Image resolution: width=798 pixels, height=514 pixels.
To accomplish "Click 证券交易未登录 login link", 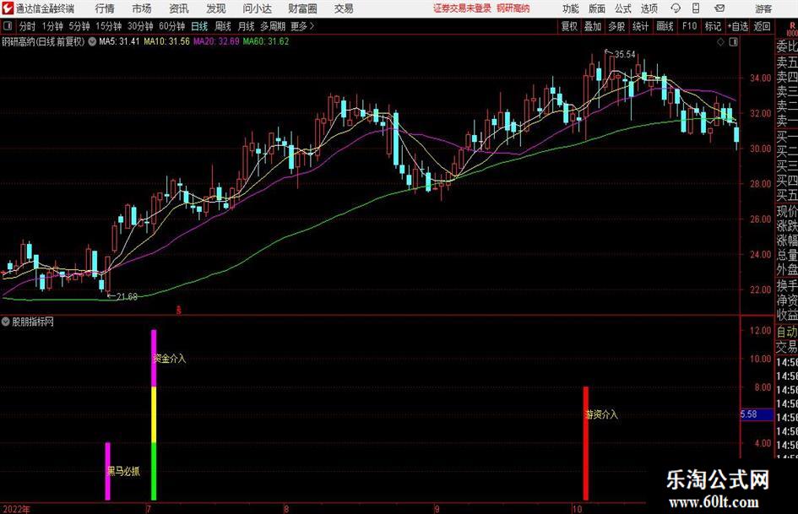I will tap(462, 8).
